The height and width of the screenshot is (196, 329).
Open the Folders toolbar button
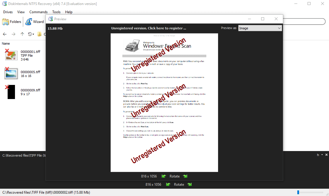click(x=12, y=22)
